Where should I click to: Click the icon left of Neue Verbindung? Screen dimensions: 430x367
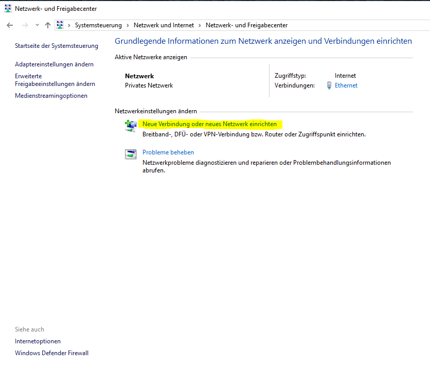[131, 125]
